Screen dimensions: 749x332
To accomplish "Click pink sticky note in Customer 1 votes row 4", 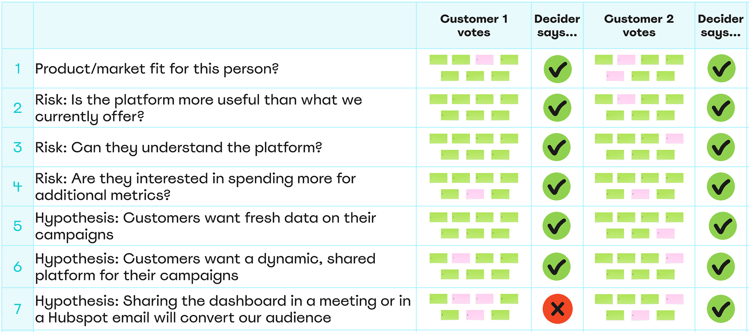I will coord(475,194).
